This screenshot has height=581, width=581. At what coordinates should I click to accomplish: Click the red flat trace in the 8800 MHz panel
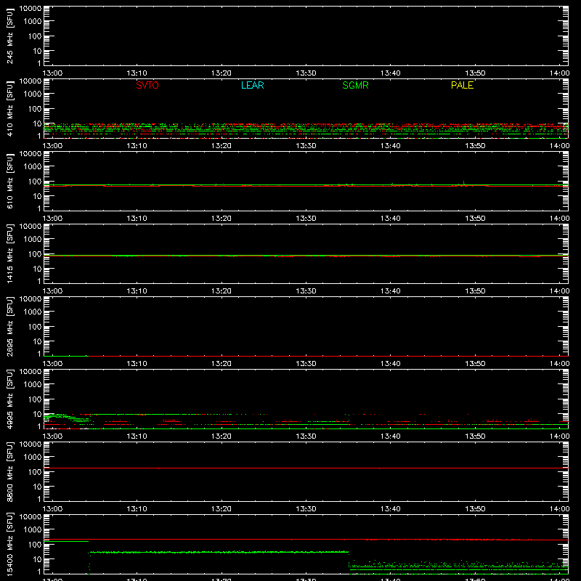pos(306,468)
